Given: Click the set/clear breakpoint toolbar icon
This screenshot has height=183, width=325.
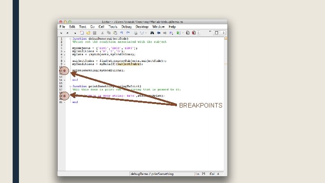Looking at the screenshot, I should pyautogui.click(x=188, y=33).
